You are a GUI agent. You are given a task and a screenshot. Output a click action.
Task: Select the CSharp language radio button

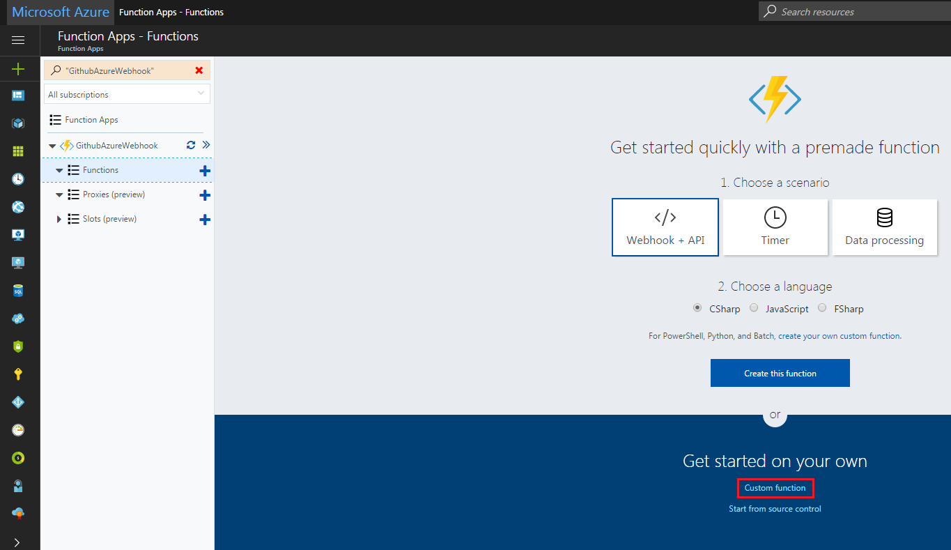coord(697,307)
